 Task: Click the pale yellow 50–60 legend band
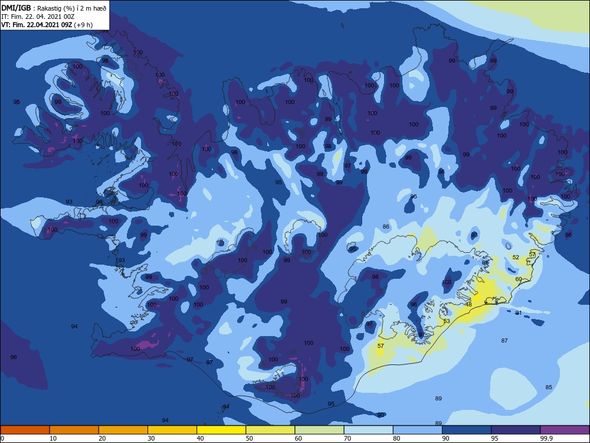[270, 430]
